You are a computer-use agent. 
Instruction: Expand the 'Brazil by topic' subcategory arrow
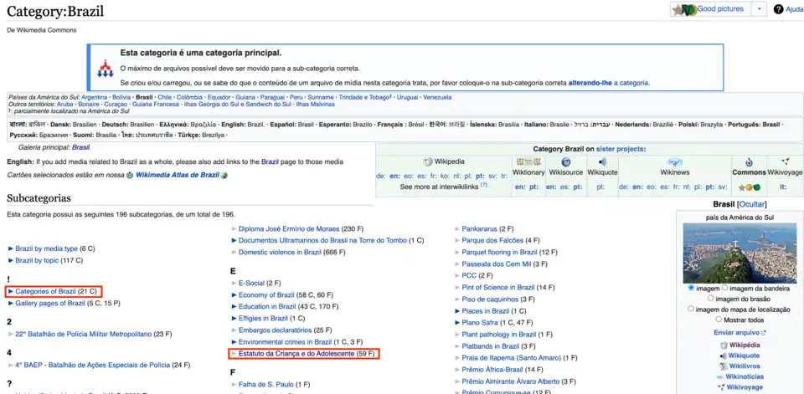tap(10, 260)
